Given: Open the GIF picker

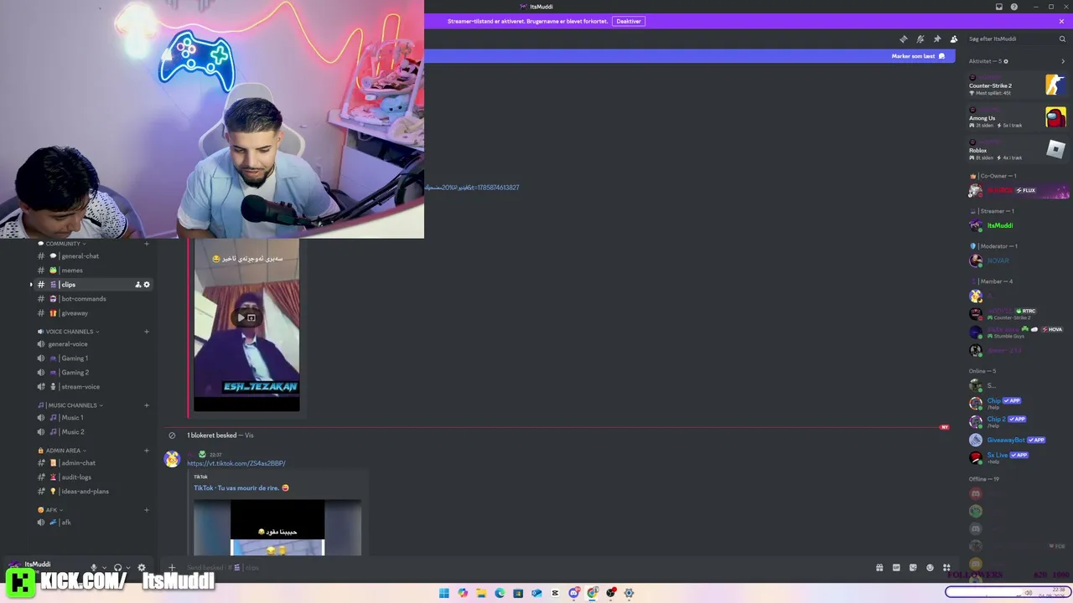Looking at the screenshot, I should tap(896, 568).
